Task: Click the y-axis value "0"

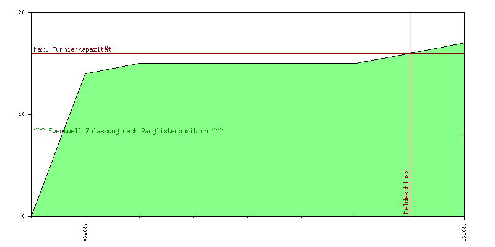Action: pyautogui.click(x=24, y=216)
